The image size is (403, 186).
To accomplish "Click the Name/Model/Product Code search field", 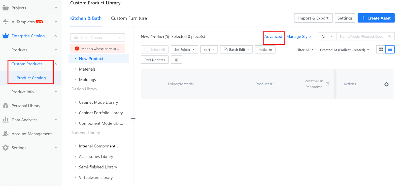I will coord(361,37).
